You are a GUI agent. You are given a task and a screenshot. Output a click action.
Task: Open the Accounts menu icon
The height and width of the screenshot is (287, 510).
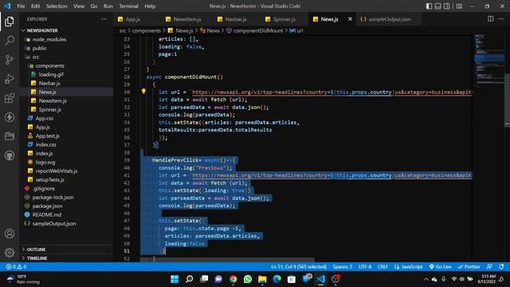(10, 234)
